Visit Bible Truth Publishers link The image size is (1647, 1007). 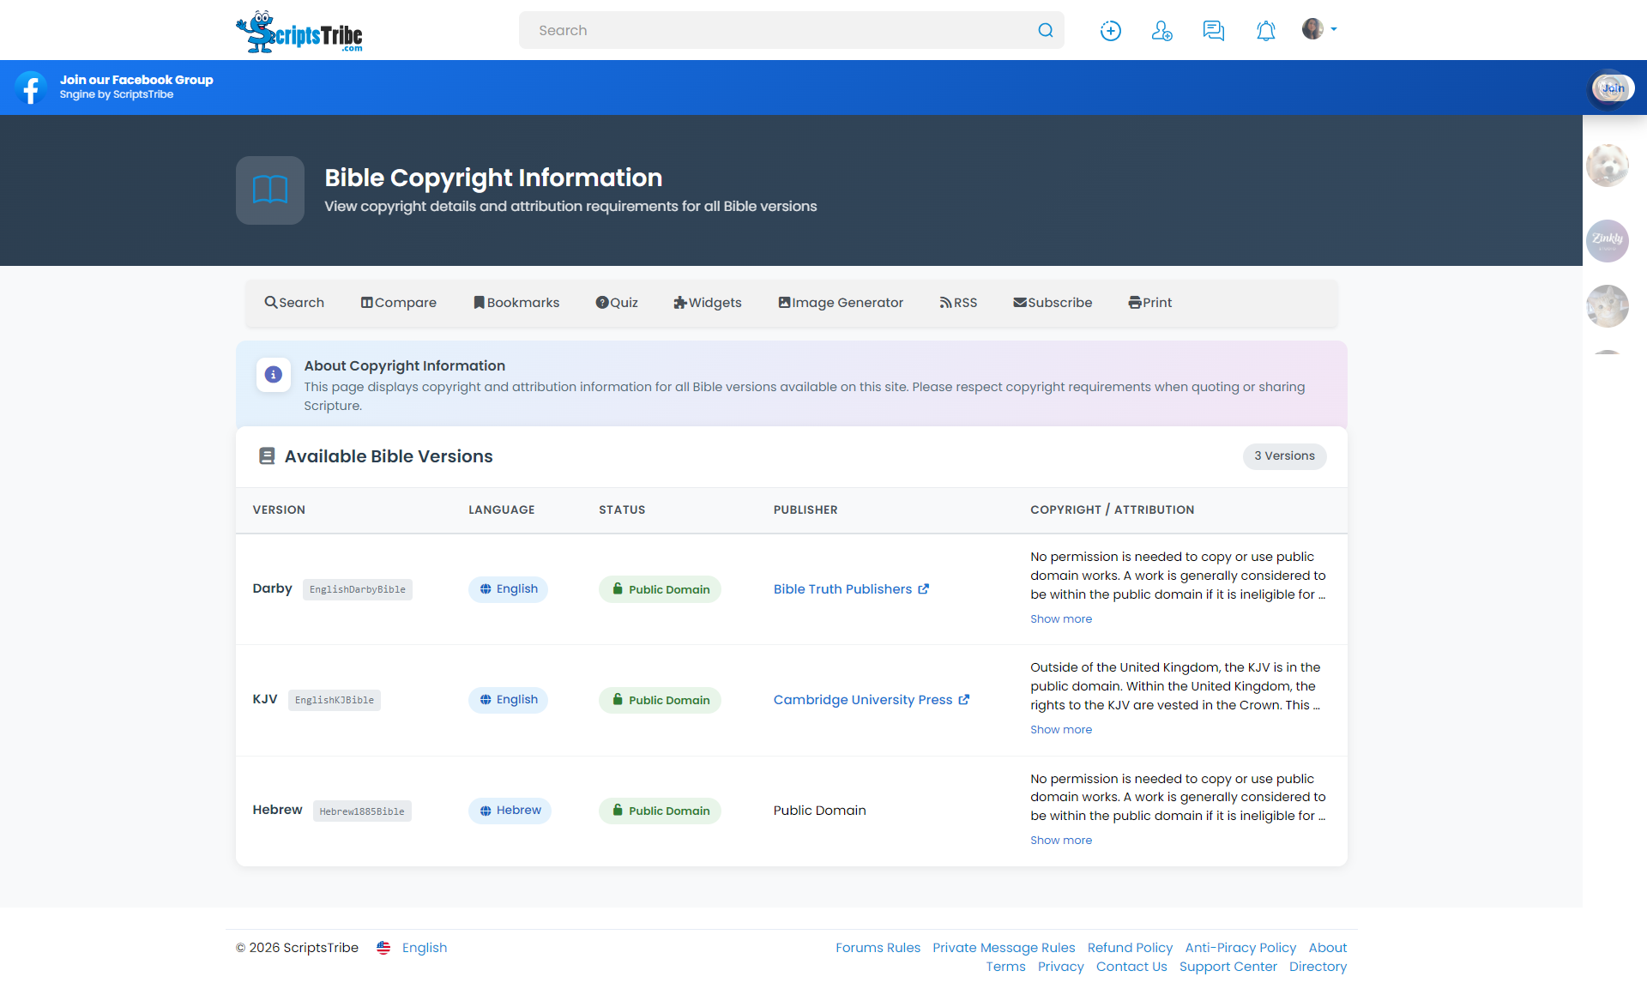[842, 589]
